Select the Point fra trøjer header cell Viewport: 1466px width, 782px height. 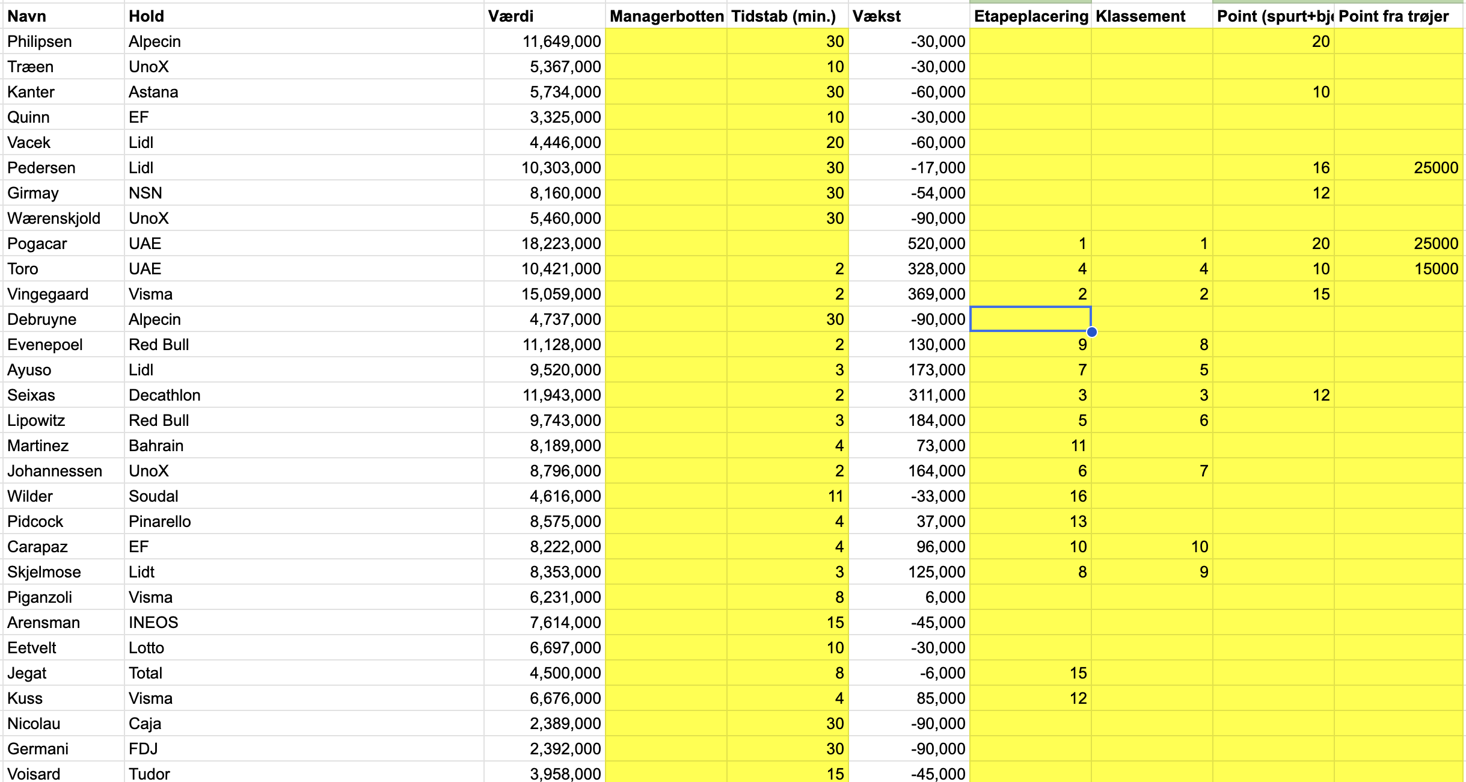(x=1399, y=16)
